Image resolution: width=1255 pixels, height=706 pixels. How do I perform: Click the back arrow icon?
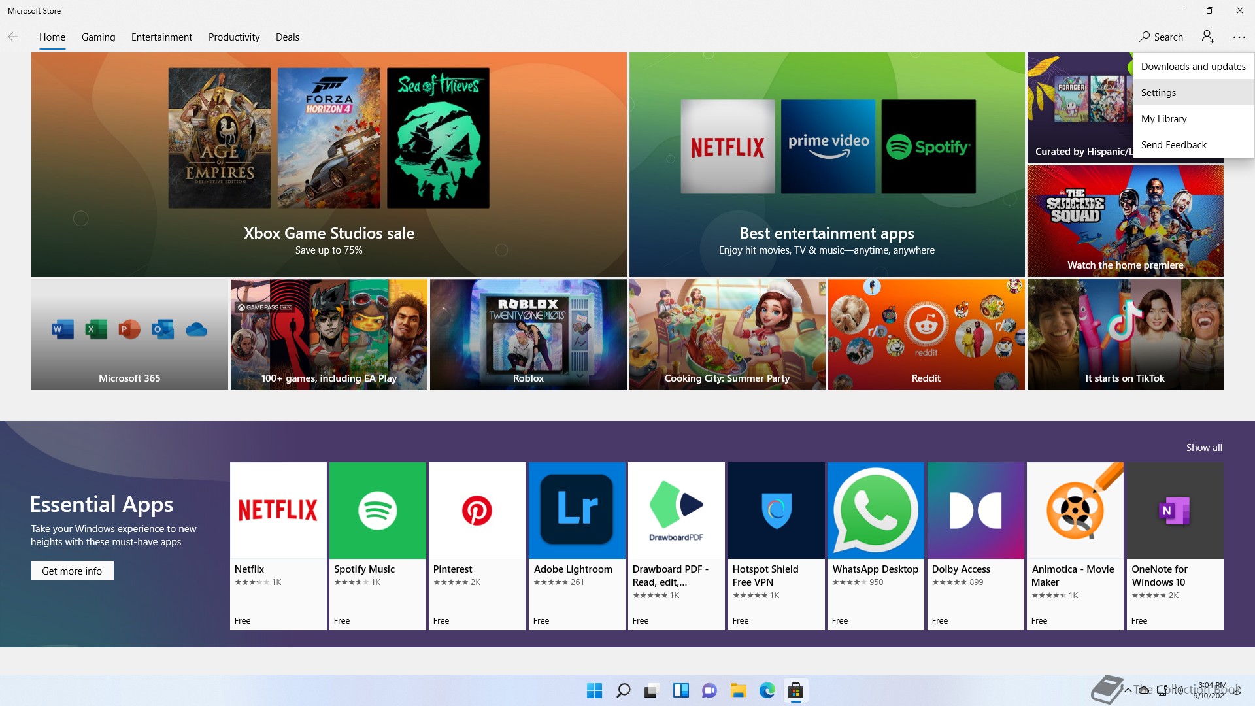click(x=13, y=37)
